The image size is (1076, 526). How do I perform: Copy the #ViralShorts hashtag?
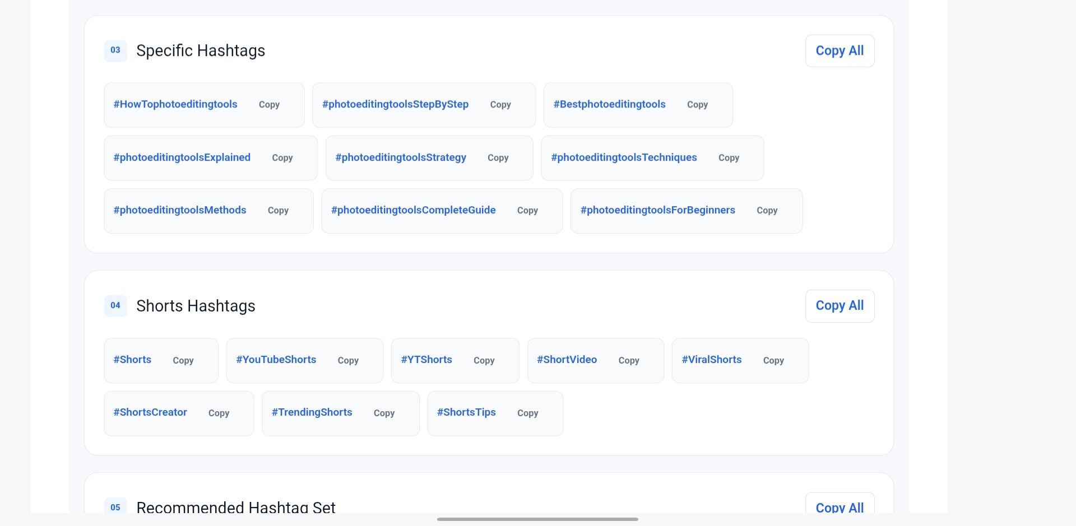coord(773,361)
